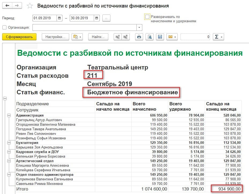Open calendar for end date 30.09.2019

(x=96, y=18)
